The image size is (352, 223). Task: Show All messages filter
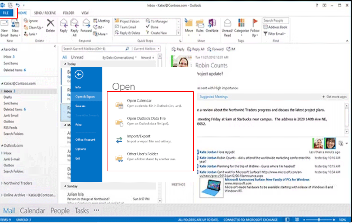(65, 57)
